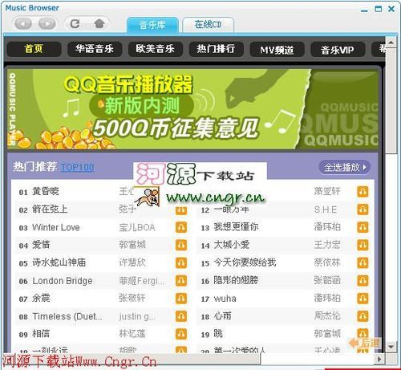The width and height of the screenshot is (401, 370).
Task: Go back with the left arrow navigation button
Action: point(22,24)
